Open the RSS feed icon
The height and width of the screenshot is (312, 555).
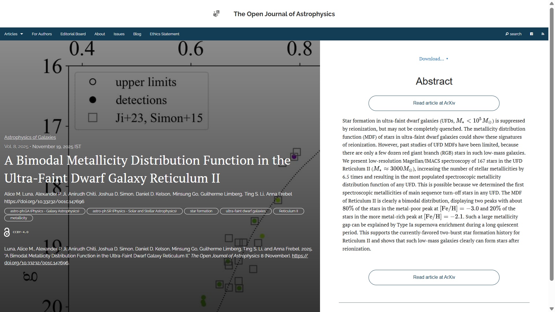[543, 34]
